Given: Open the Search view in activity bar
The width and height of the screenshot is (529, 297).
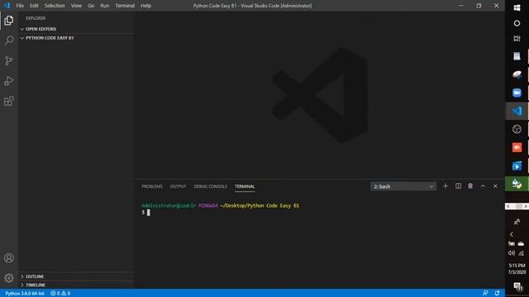Looking at the screenshot, I should (9, 40).
